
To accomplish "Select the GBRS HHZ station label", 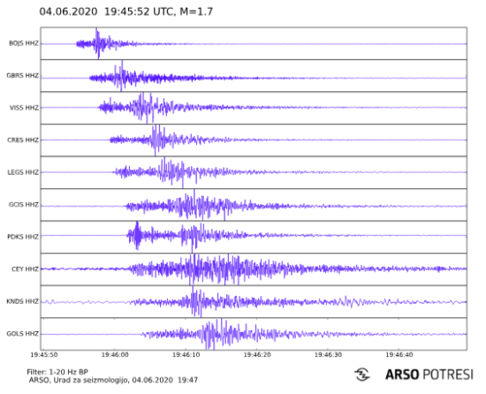I will tap(23, 76).
